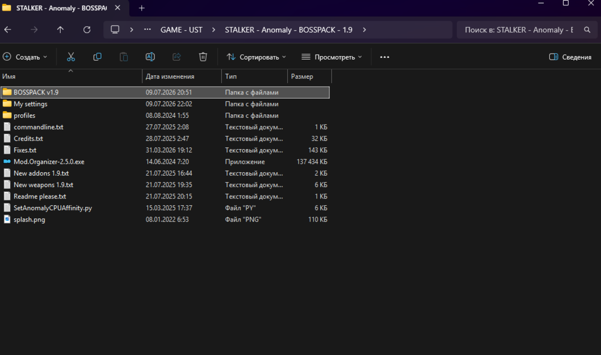Click Файл "PY" type cell
The width and height of the screenshot is (601, 355).
(x=240, y=208)
